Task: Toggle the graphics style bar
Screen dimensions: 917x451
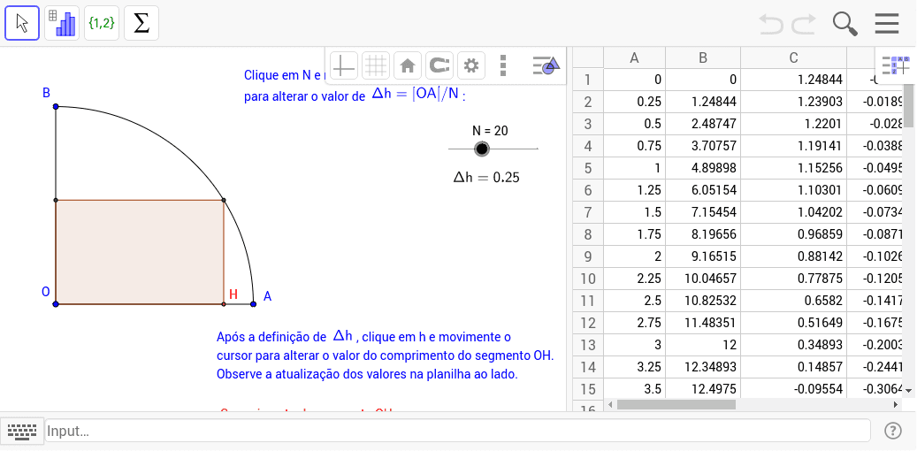Action: click(x=546, y=65)
